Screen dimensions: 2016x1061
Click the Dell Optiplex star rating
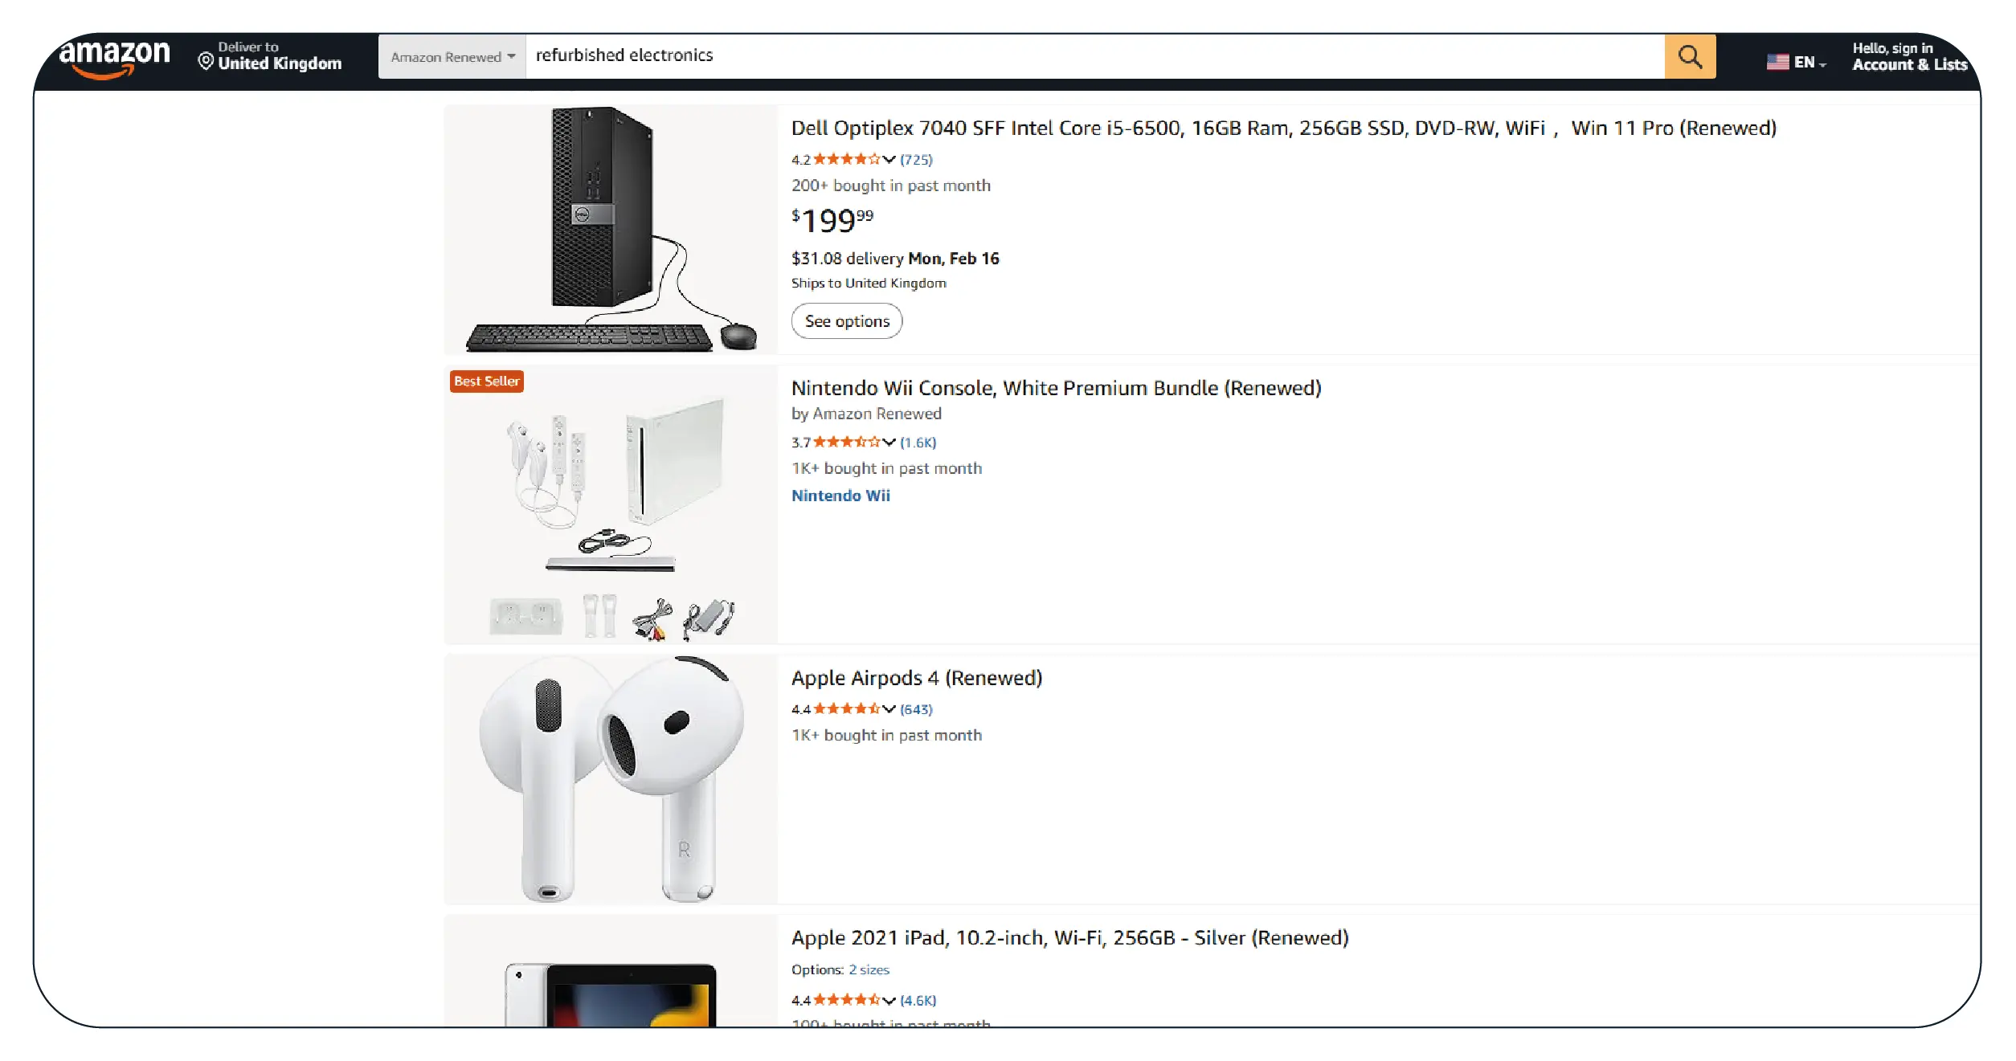tap(845, 160)
